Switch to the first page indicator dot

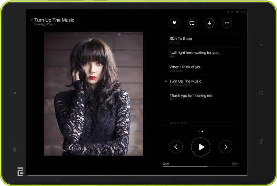[x=199, y=131]
